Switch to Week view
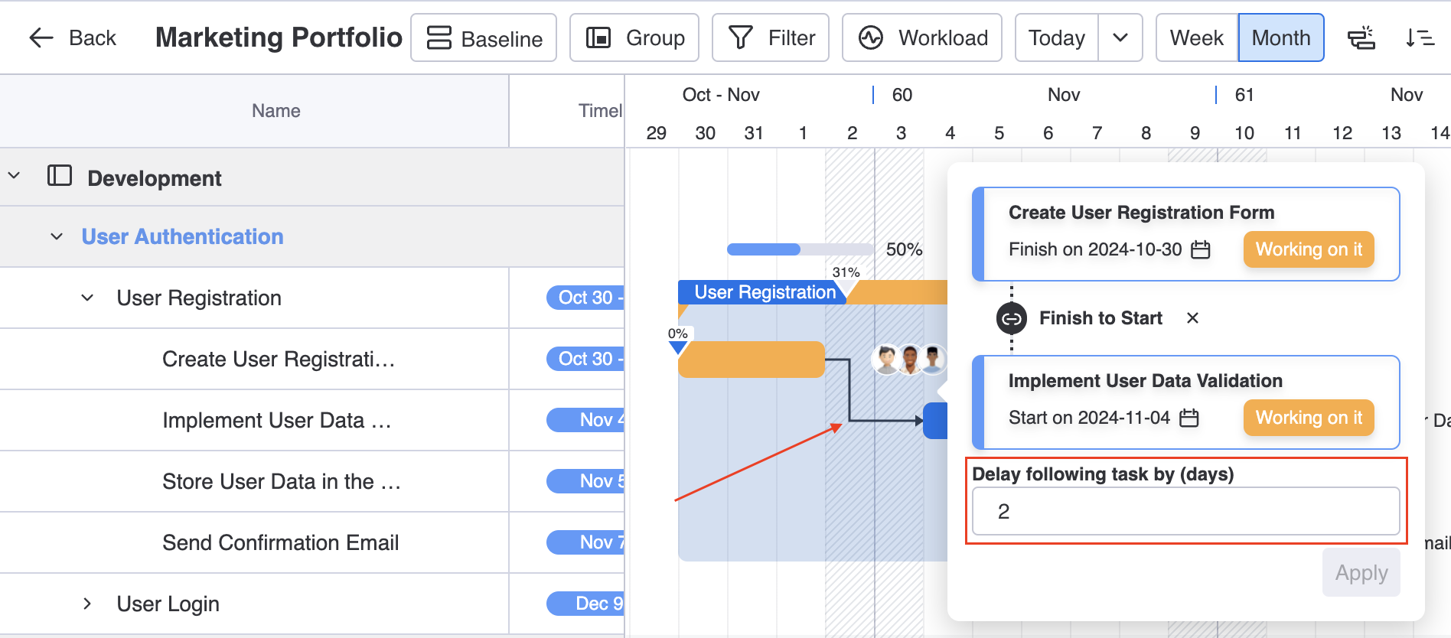This screenshot has height=638, width=1451. click(1196, 37)
